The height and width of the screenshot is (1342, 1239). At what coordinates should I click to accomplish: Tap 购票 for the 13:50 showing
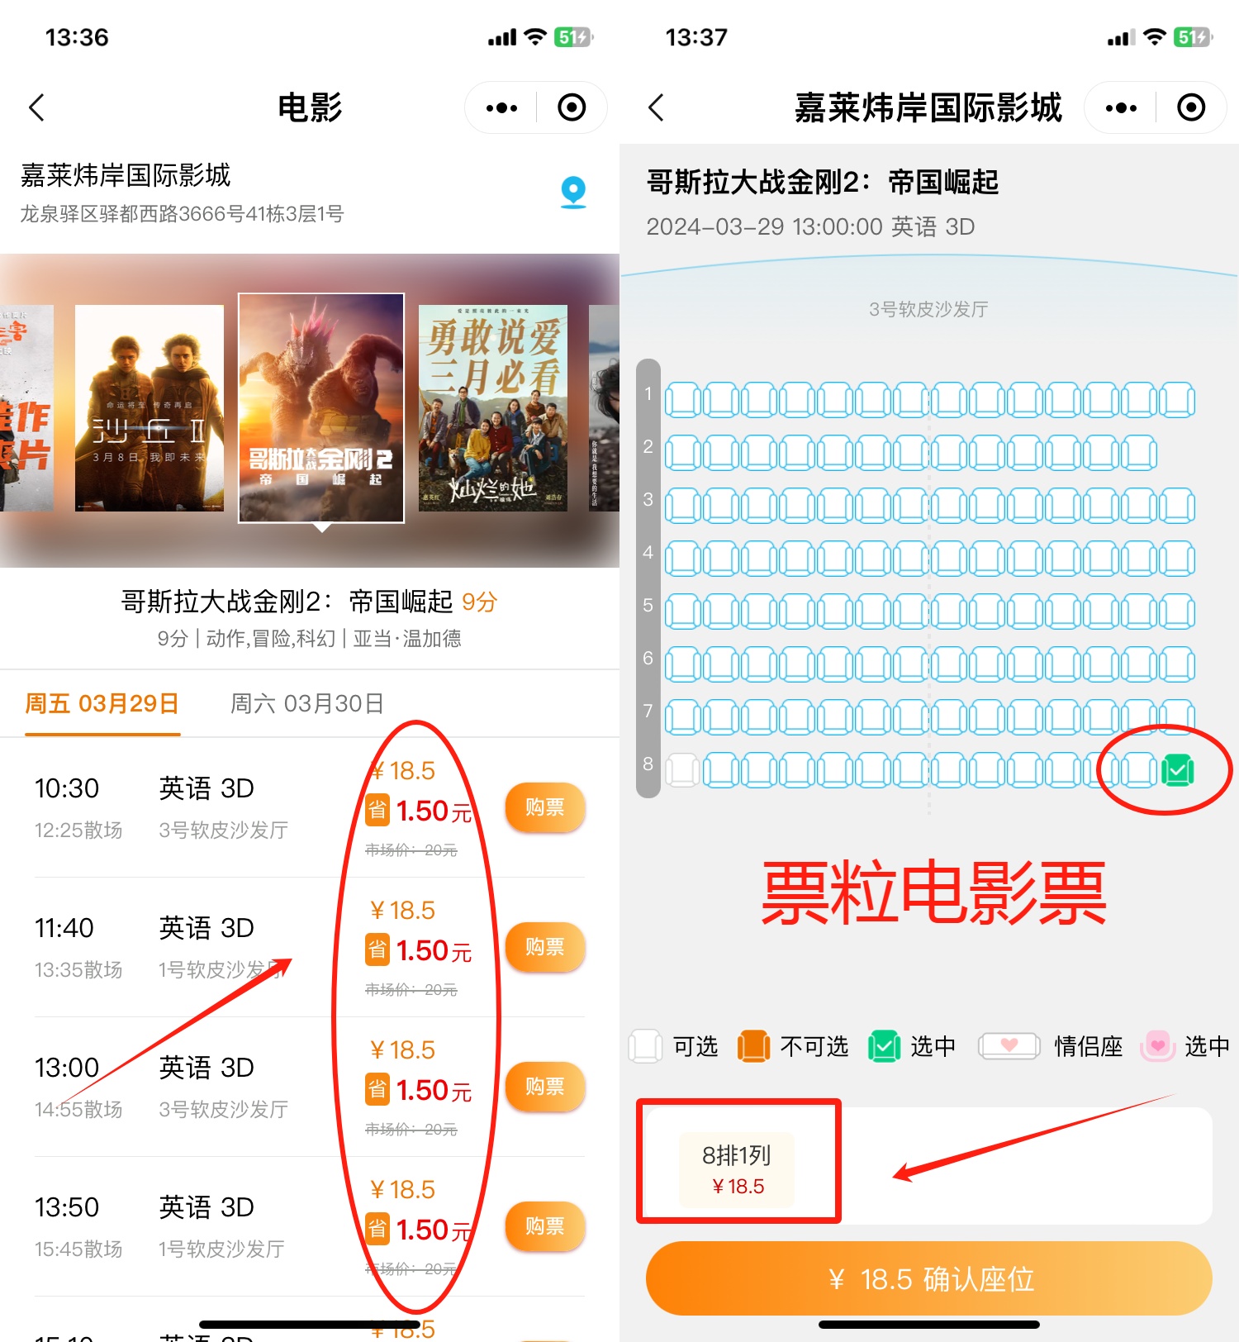pyautogui.click(x=544, y=1226)
